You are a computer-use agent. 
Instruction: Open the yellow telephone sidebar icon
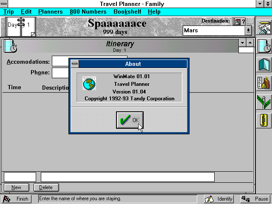264,121
